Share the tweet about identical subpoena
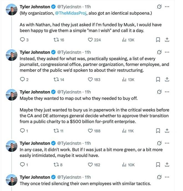183x191 pixels. click(167, 40)
